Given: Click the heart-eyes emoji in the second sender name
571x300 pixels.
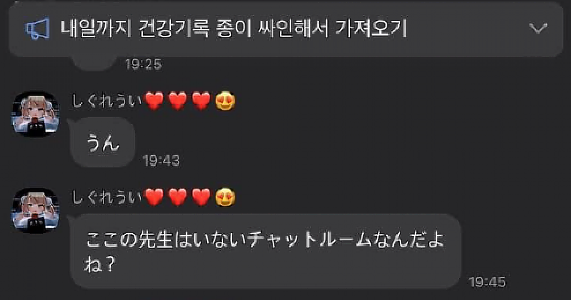Looking at the screenshot, I should point(225,198).
